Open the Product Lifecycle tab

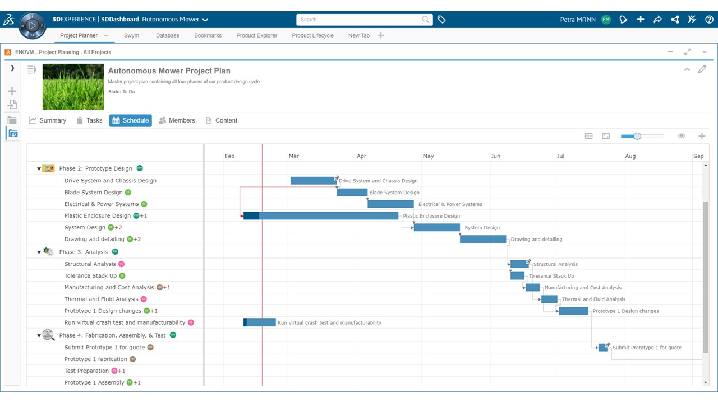312,35
